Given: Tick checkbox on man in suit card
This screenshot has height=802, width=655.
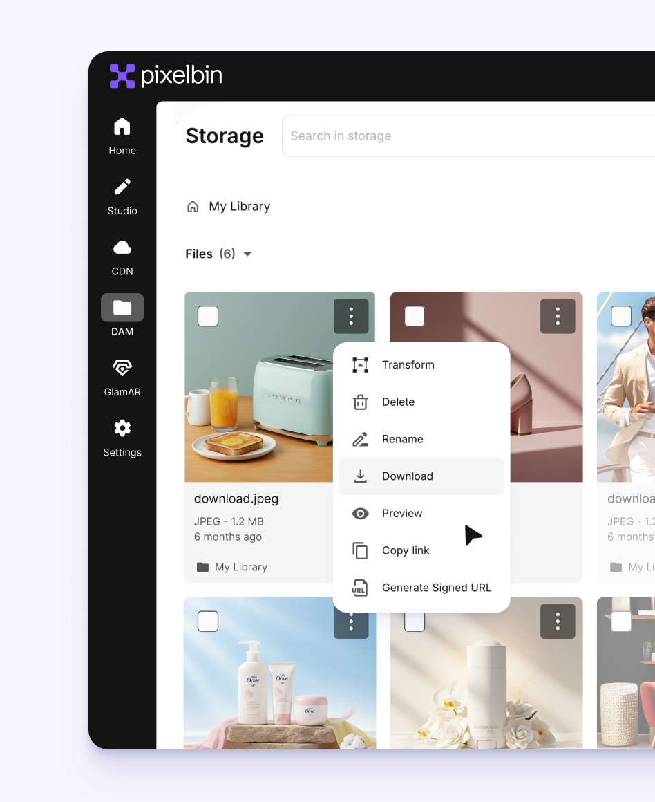Looking at the screenshot, I should (x=621, y=316).
